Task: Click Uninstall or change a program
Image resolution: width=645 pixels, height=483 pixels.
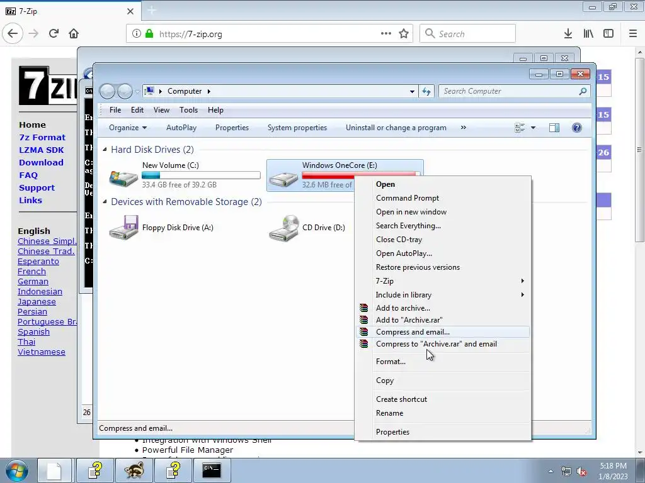Action: point(396,128)
